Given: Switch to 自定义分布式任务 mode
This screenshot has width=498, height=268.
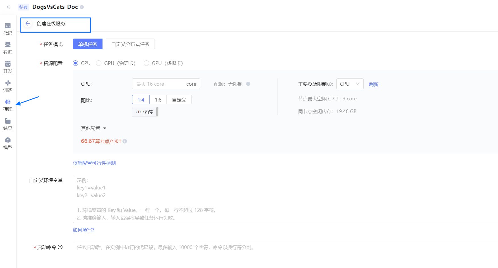Looking at the screenshot, I should (130, 44).
